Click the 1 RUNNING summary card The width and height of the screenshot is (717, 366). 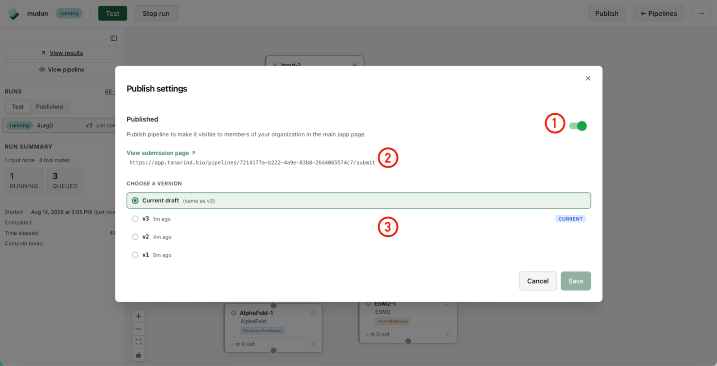[24, 181]
